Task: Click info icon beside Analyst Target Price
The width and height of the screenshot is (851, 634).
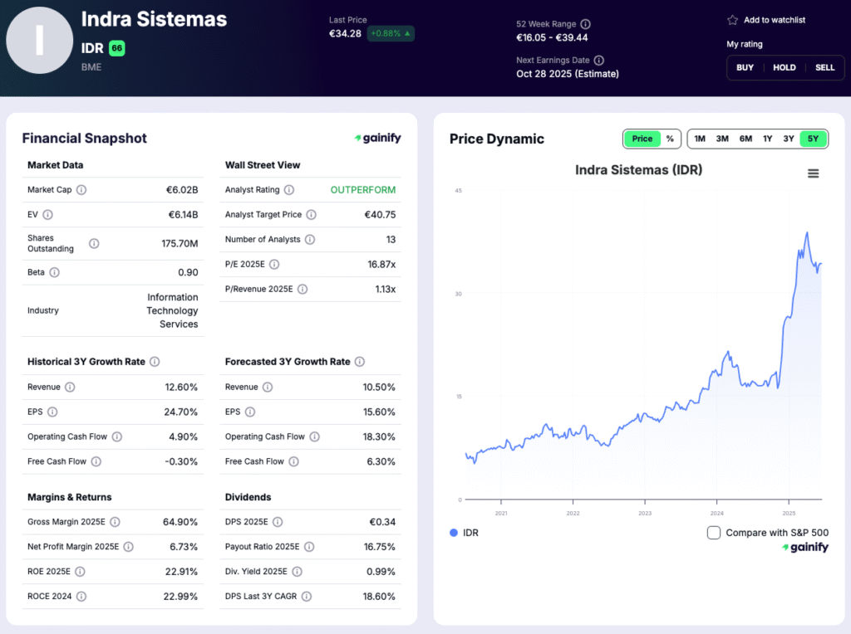Action: (311, 215)
